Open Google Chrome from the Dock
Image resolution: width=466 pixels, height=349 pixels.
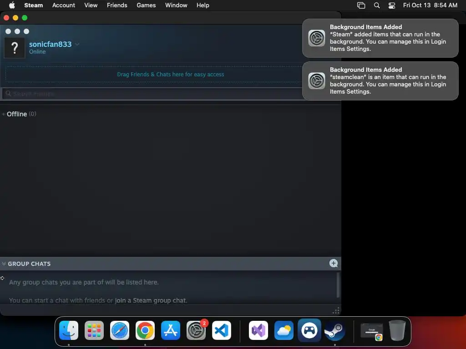coord(145,330)
